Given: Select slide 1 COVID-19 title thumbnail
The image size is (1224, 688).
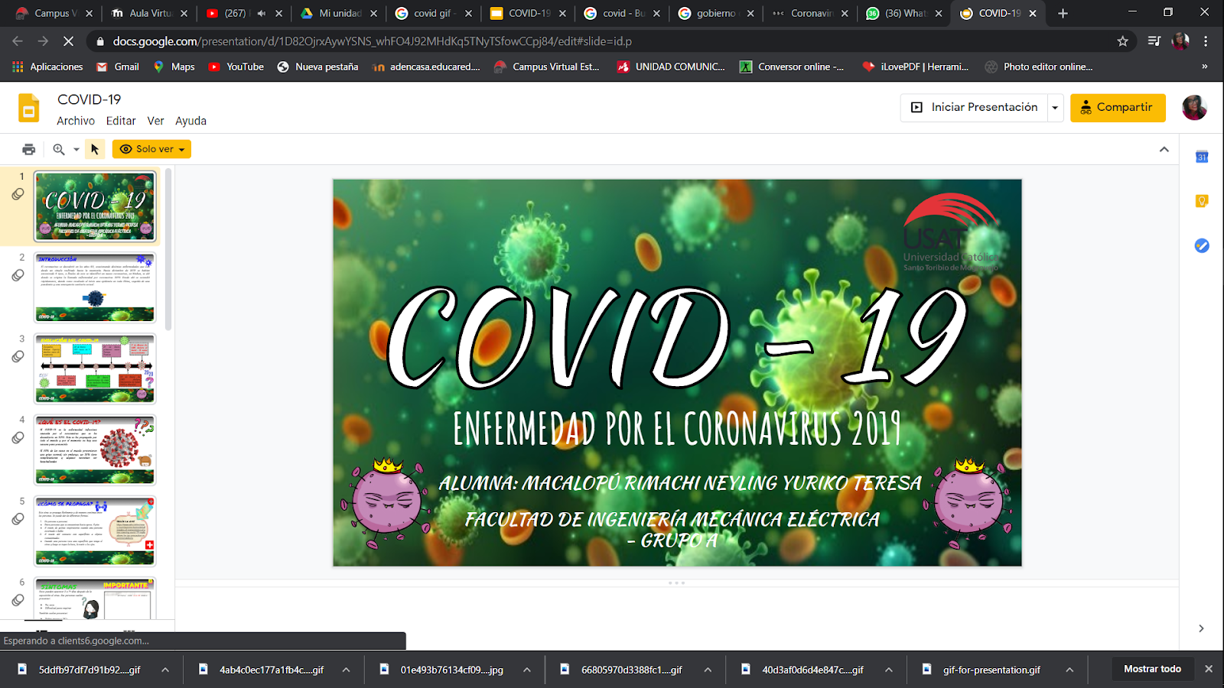Looking at the screenshot, I should [x=95, y=206].
